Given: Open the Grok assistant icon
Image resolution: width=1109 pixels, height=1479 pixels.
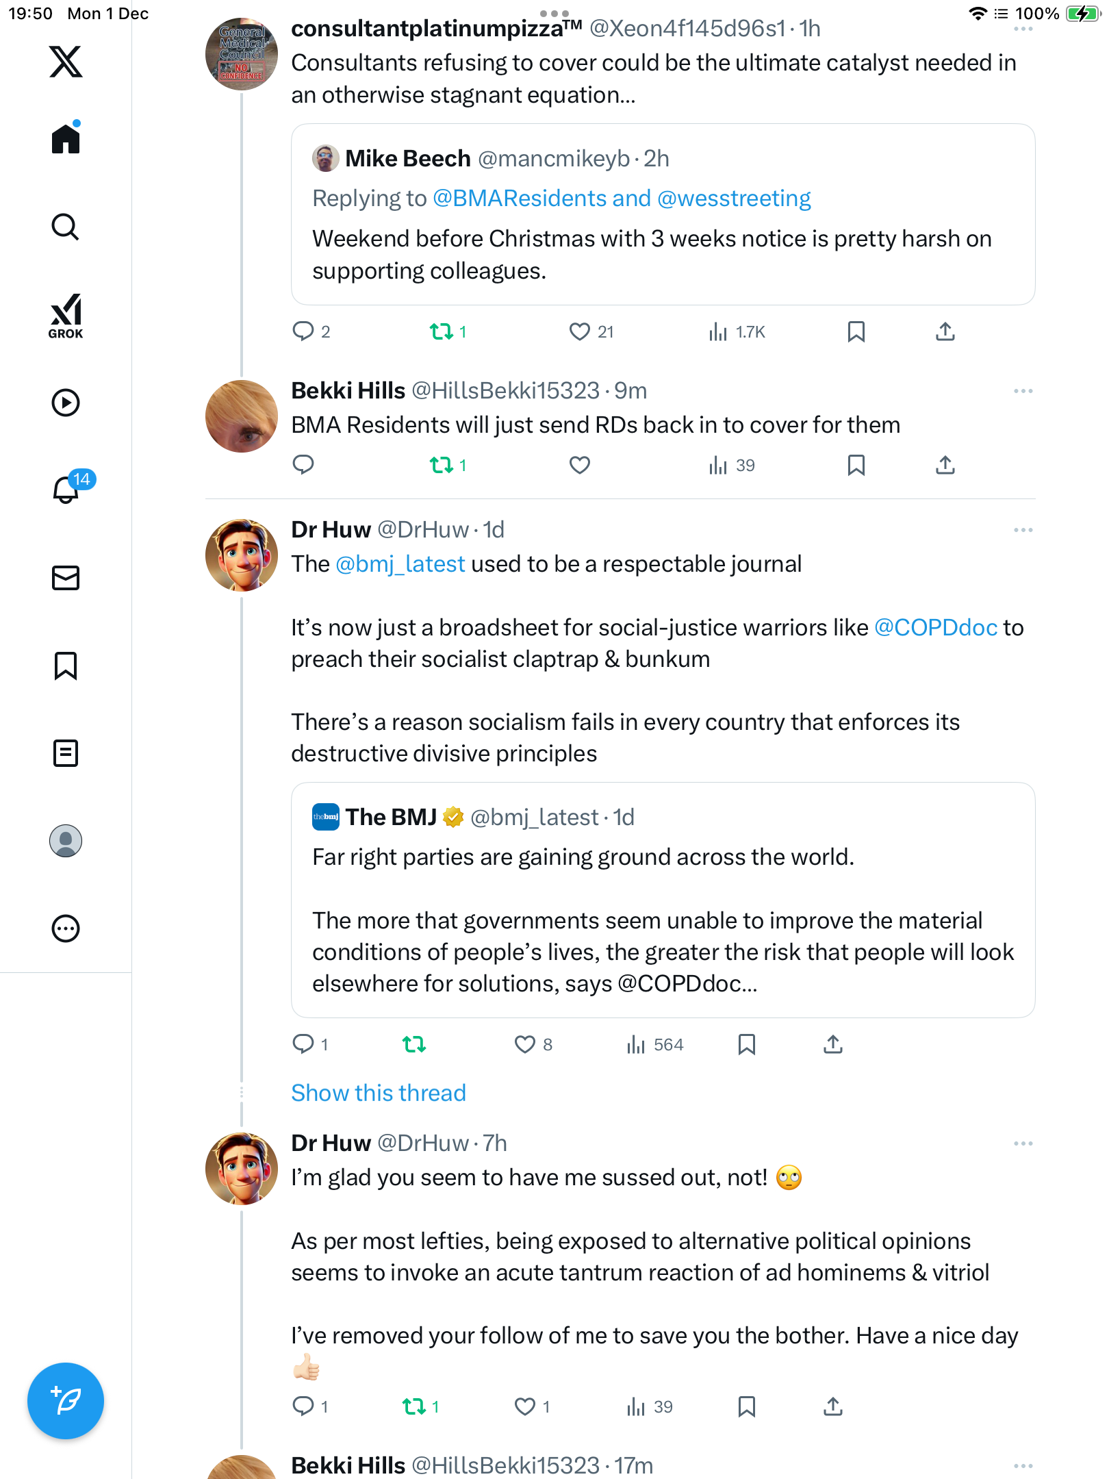Looking at the screenshot, I should tap(66, 316).
